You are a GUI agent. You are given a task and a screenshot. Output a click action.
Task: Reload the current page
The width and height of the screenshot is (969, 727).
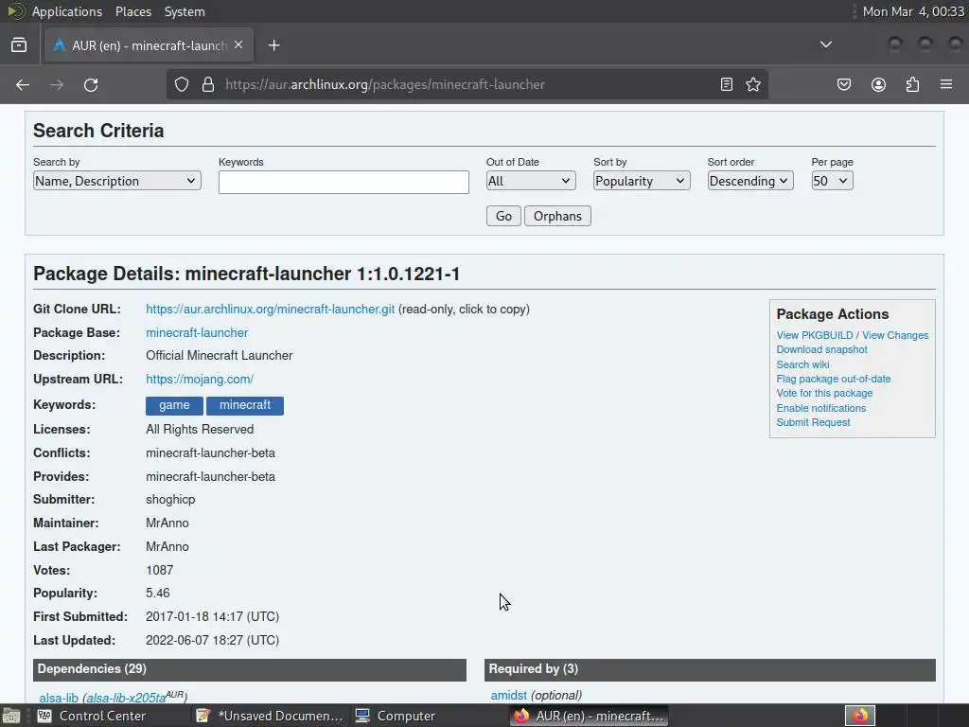(x=91, y=84)
